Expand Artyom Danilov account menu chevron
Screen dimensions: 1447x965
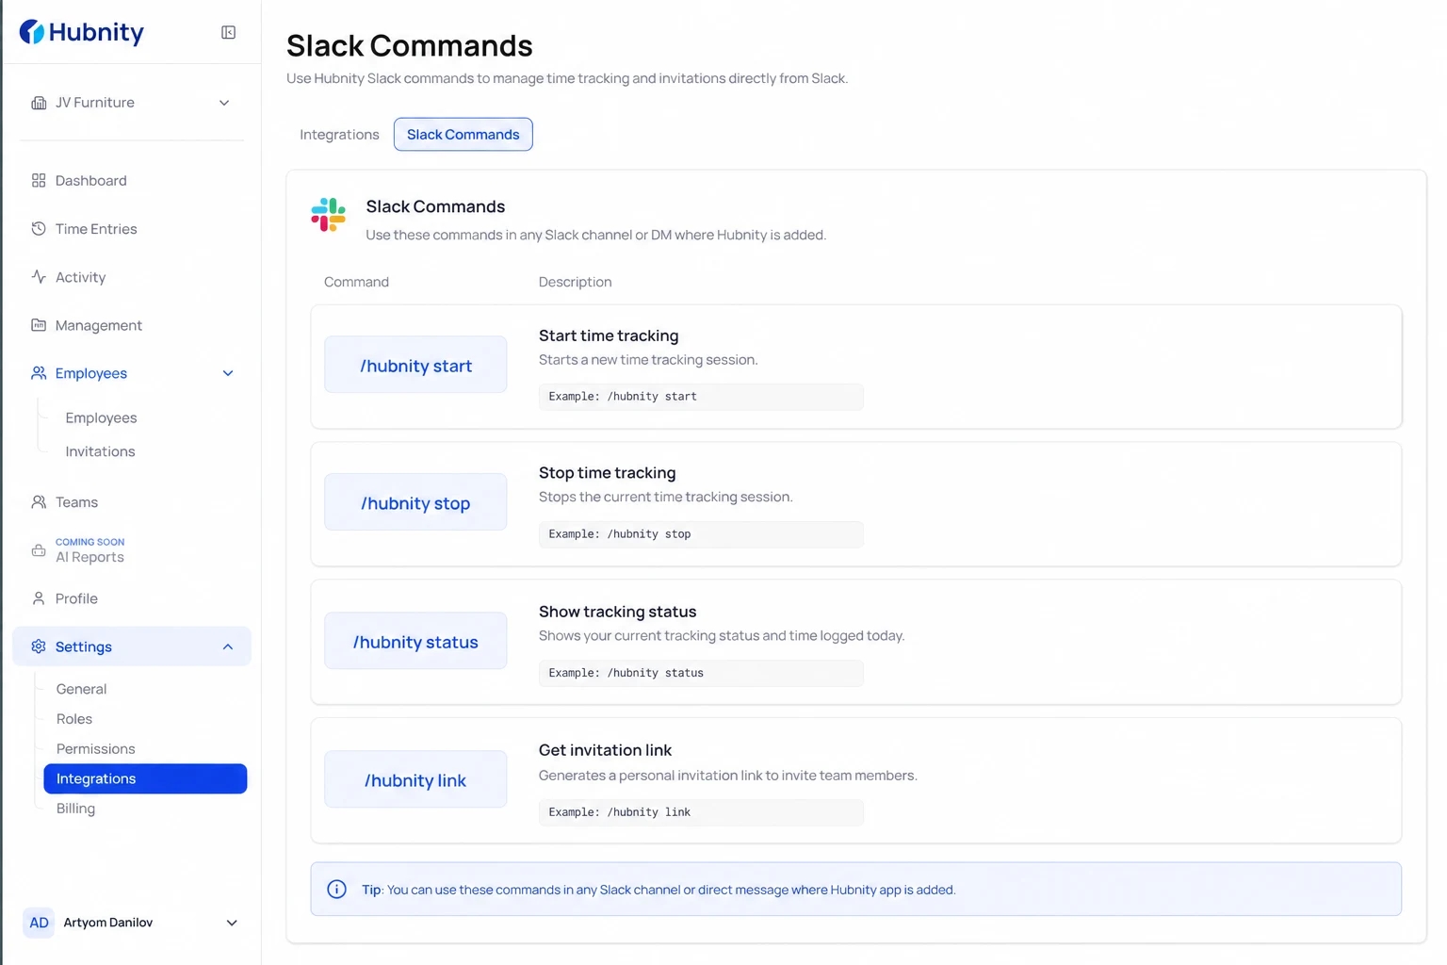pyautogui.click(x=232, y=923)
